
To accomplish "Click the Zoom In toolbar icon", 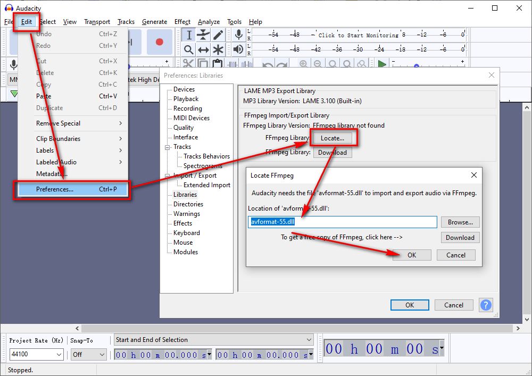I will coord(303,64).
